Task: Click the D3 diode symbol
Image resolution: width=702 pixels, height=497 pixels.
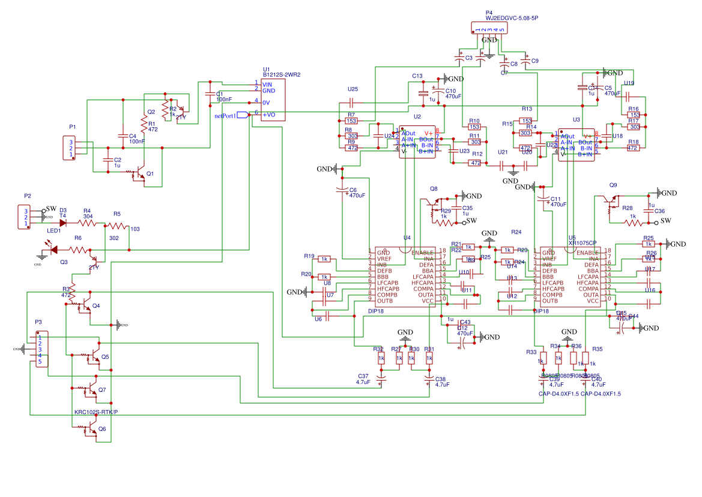Action: pyautogui.click(x=62, y=222)
